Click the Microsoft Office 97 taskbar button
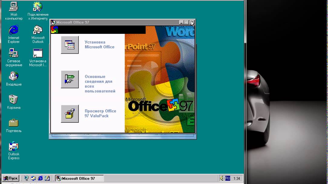The height and width of the screenshot is (184, 328). pos(80,178)
